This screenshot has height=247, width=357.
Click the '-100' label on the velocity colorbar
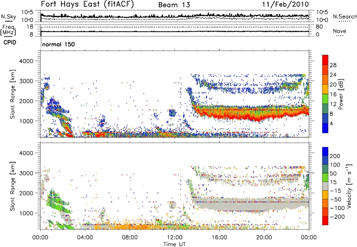pyautogui.click(x=337, y=208)
